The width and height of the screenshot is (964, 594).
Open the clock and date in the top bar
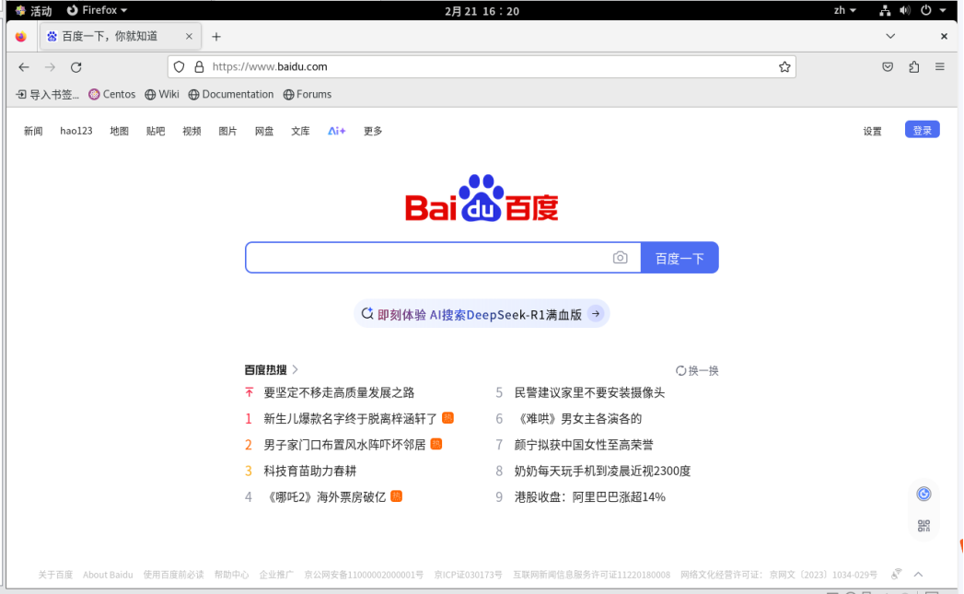[482, 10]
